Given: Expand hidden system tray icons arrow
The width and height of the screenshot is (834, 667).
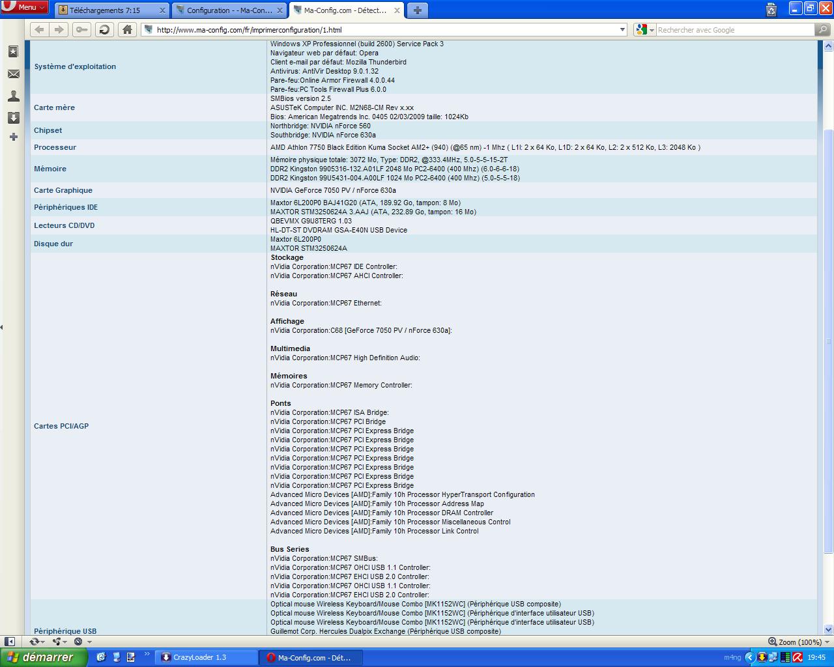Looking at the screenshot, I should point(749,657).
